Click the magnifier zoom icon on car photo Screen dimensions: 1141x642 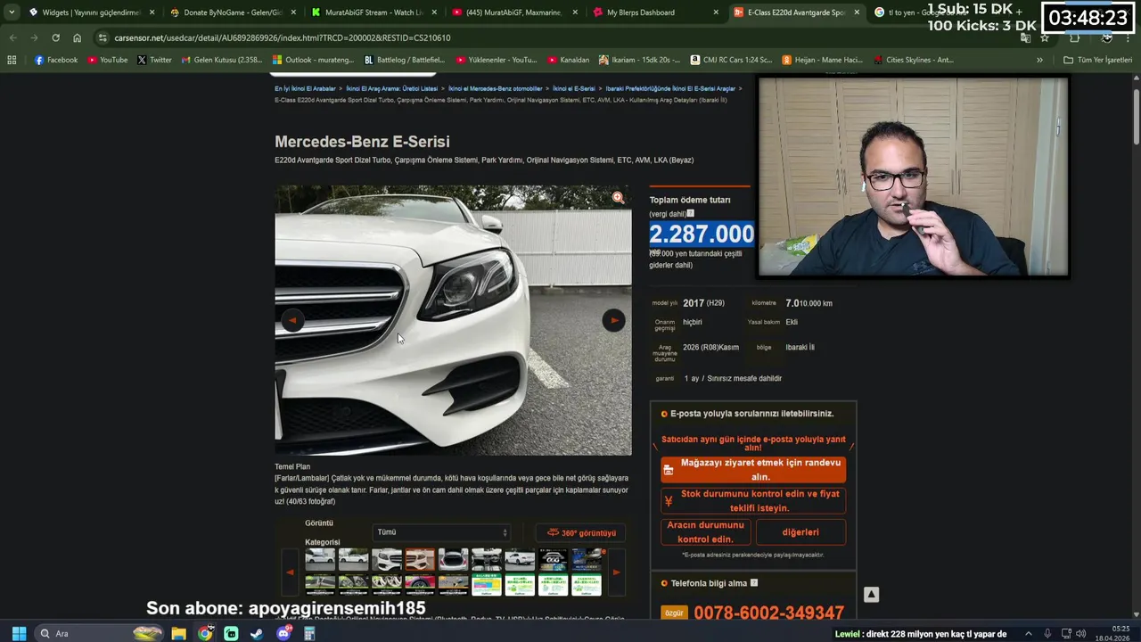pyautogui.click(x=618, y=198)
